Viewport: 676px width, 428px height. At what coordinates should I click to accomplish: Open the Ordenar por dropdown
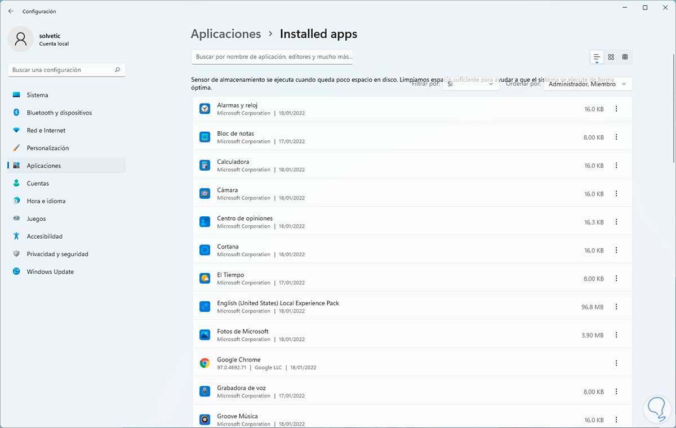click(x=588, y=84)
